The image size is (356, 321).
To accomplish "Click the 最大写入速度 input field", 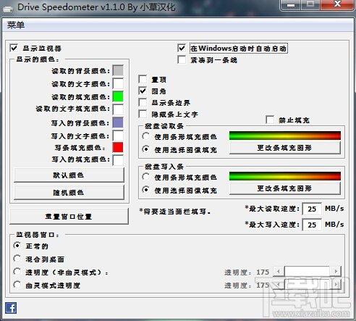I will click(312, 225).
